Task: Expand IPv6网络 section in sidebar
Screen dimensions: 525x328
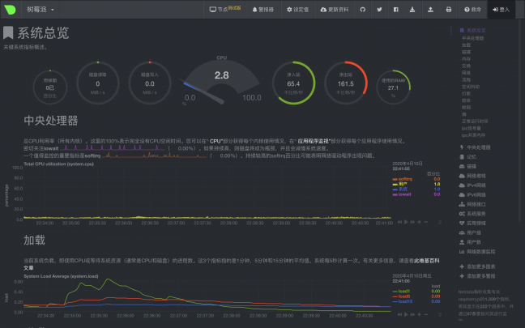Action: coord(472,194)
